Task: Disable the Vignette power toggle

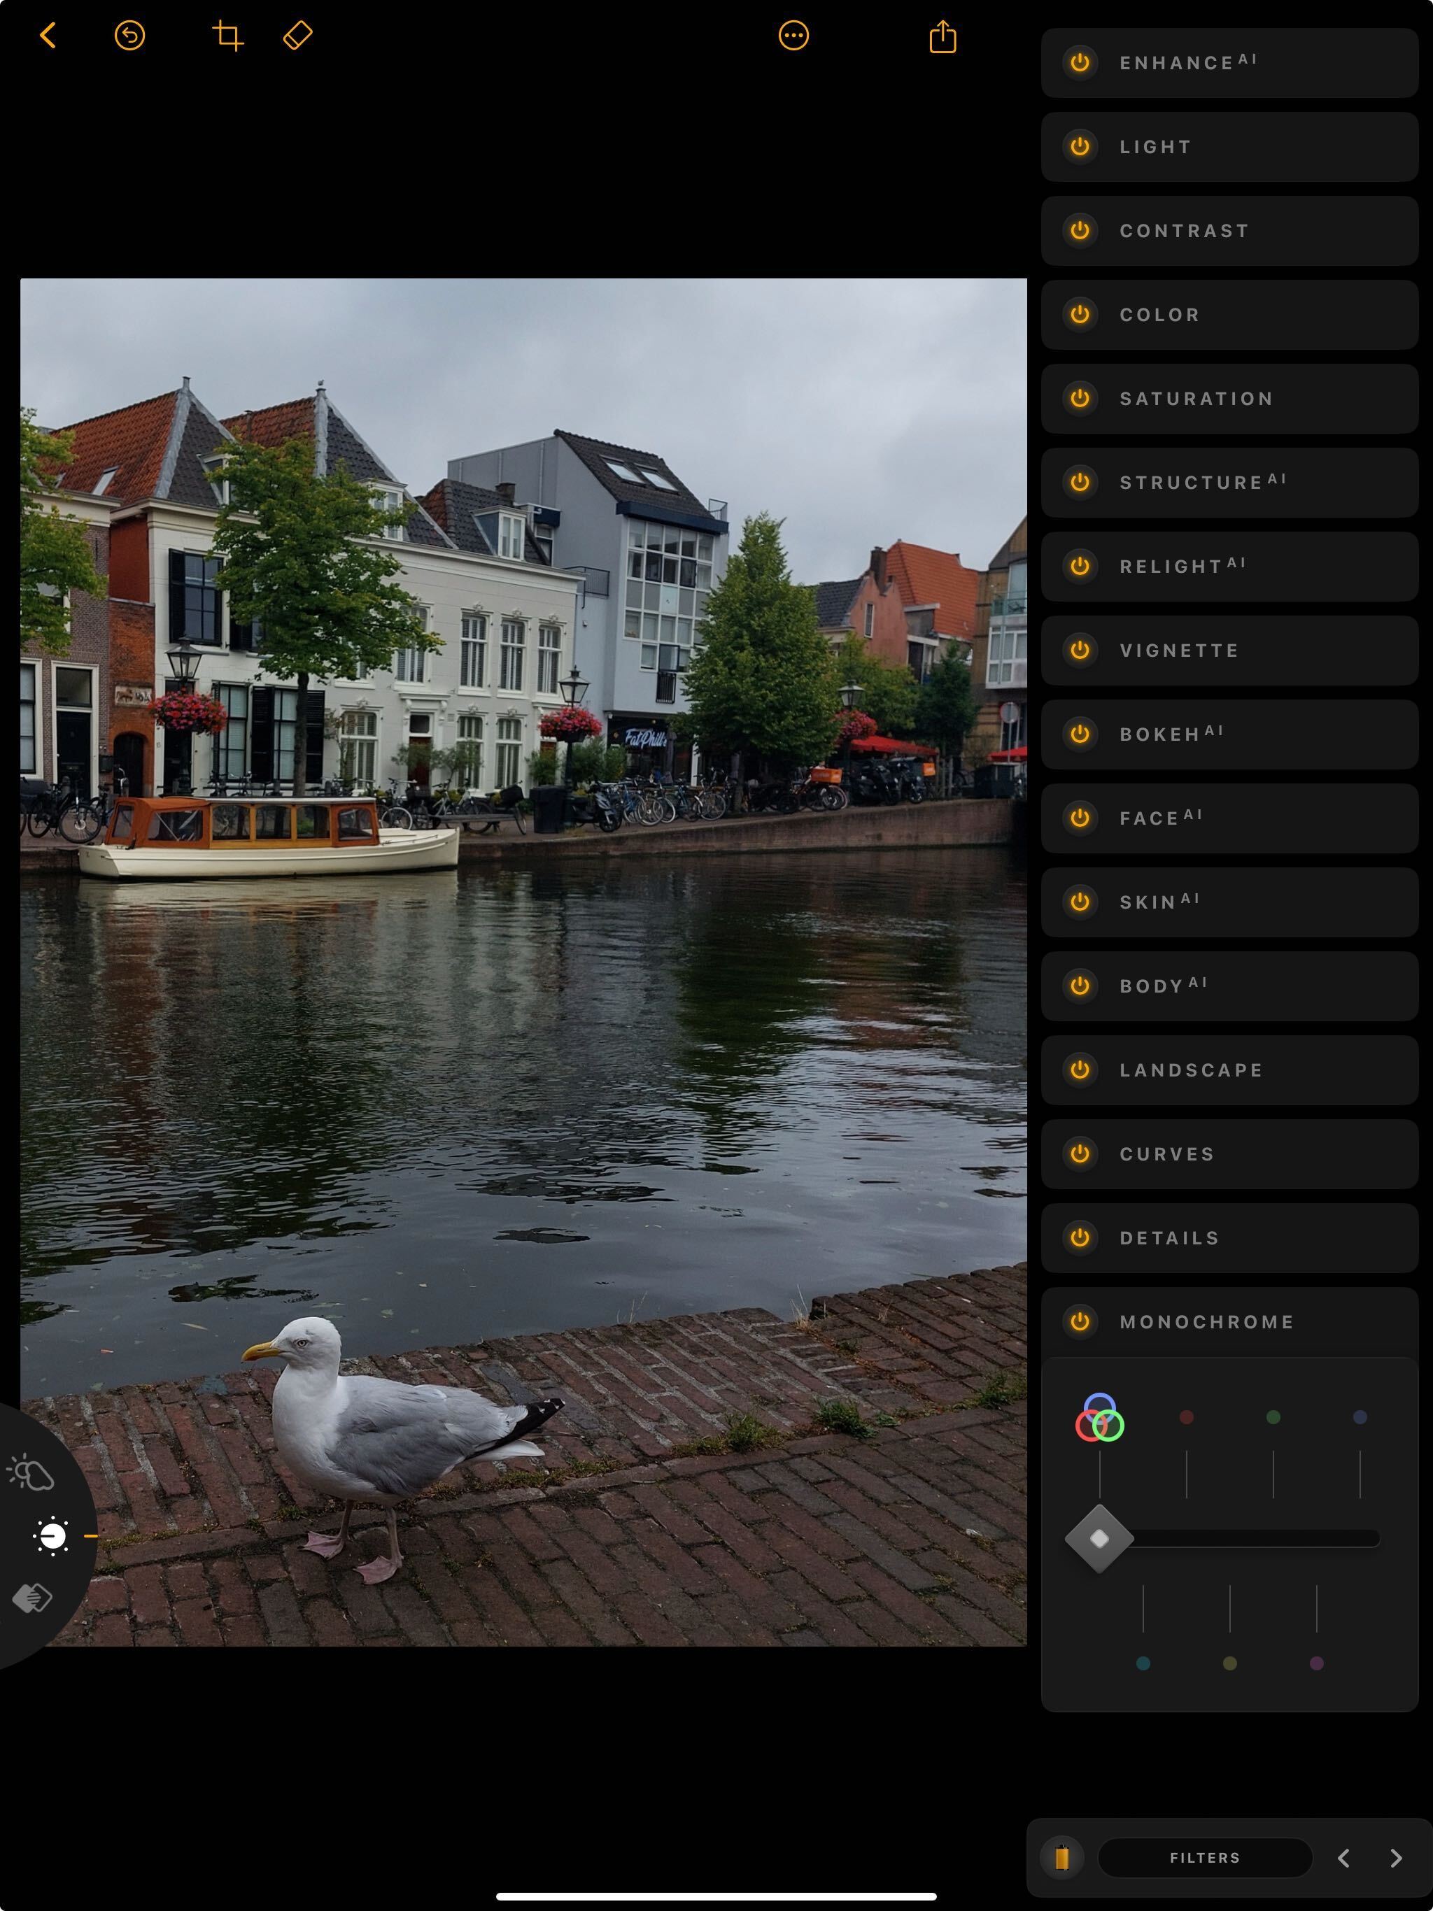Action: (1080, 651)
